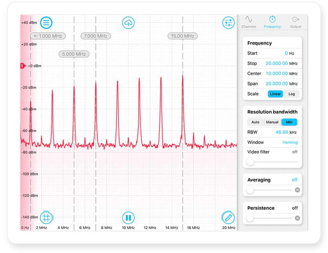328x253 pixels.
Task: Clear averaging with the x icon
Action: [297, 190]
